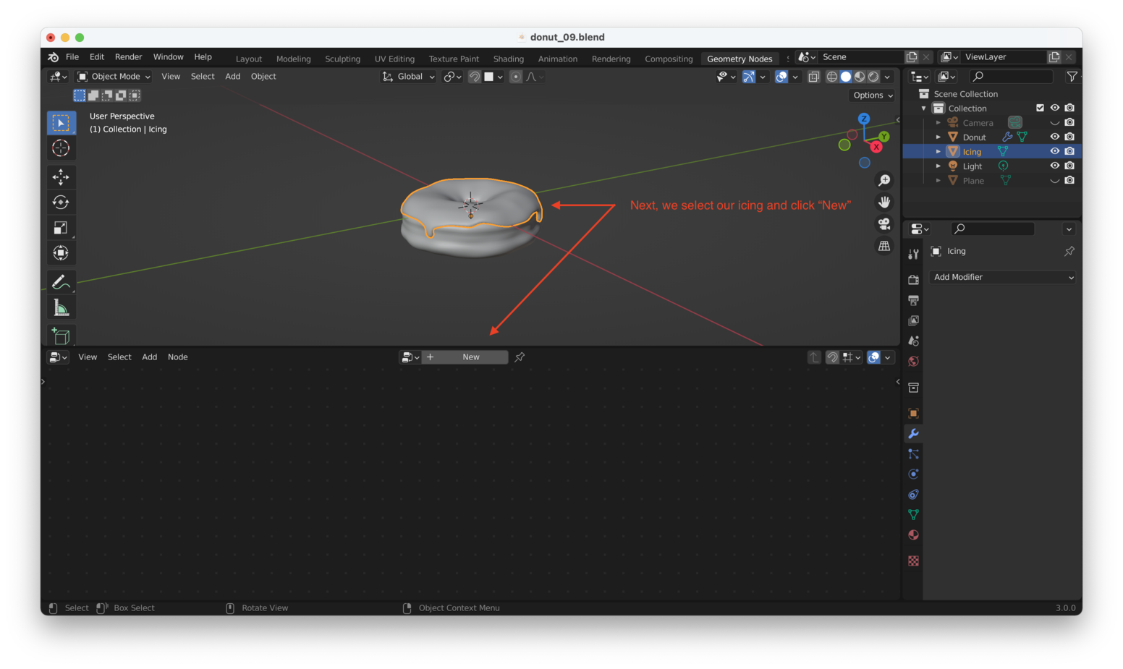Viewport: 1123px width, 669px height.
Task: Select the Measure tool in the left toolbar
Action: click(62, 307)
